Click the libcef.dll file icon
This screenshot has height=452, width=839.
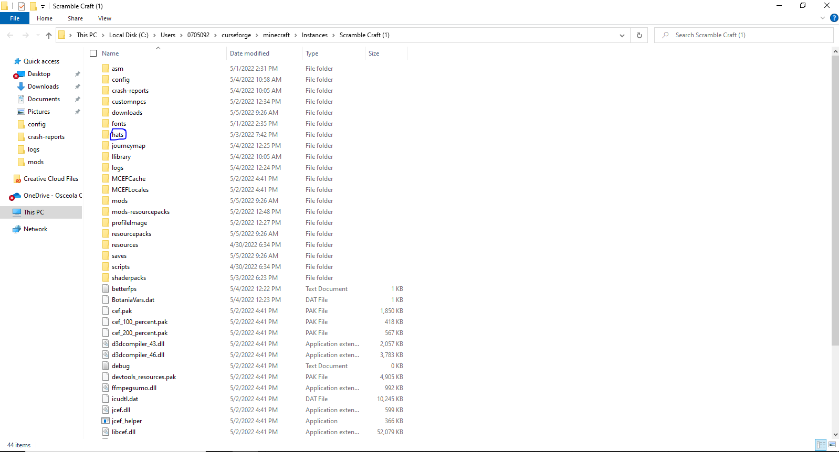[106, 432]
